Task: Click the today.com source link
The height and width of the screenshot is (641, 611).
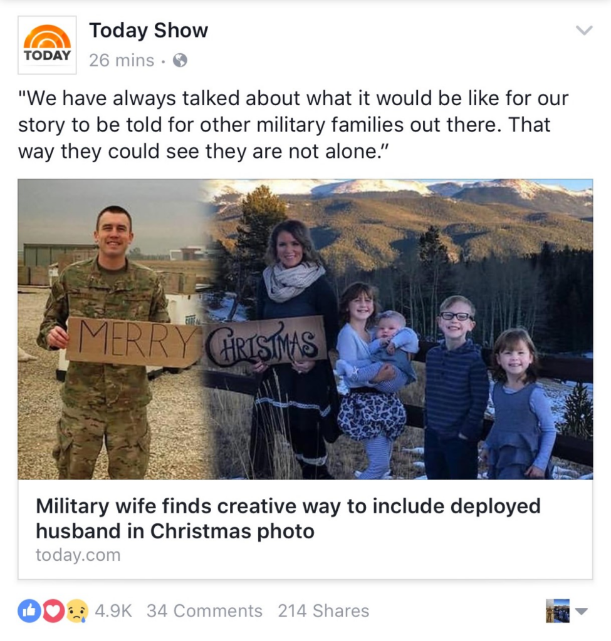Action: 78,555
